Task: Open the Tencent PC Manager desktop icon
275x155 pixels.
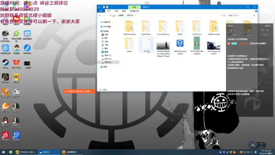Action: coord(16,136)
